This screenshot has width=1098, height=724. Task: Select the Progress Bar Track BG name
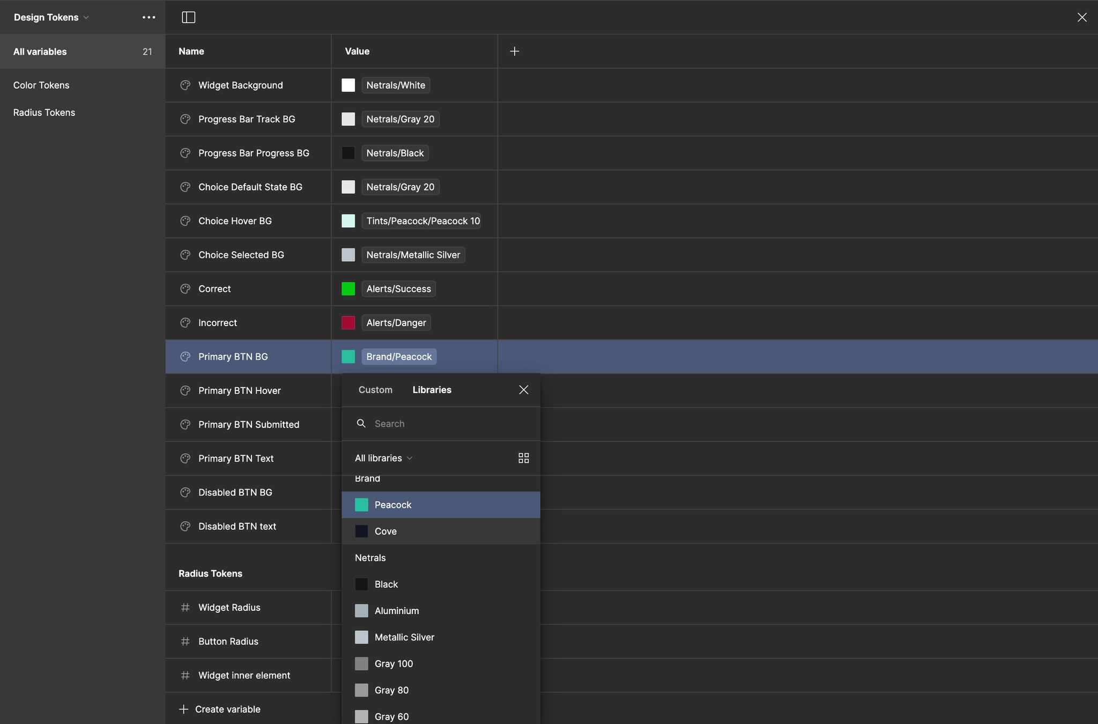[x=247, y=119]
